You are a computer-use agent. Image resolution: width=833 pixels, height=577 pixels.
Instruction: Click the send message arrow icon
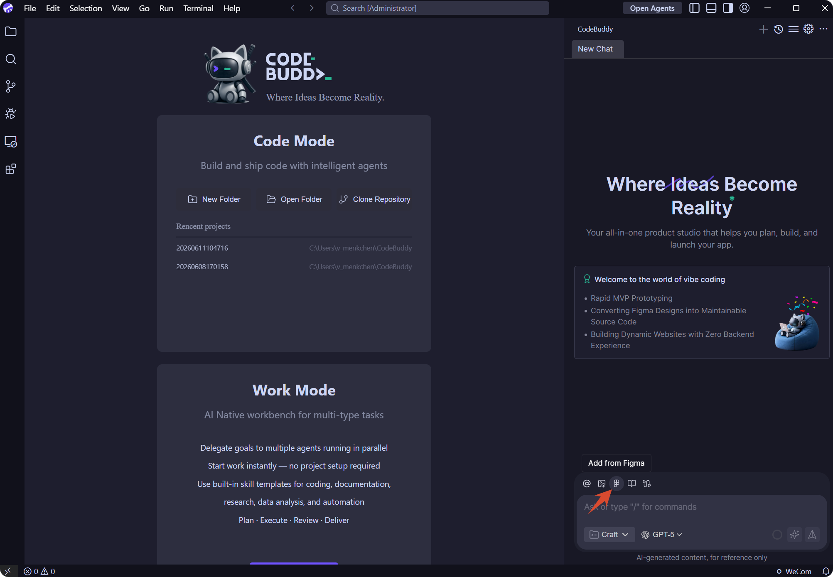click(812, 535)
